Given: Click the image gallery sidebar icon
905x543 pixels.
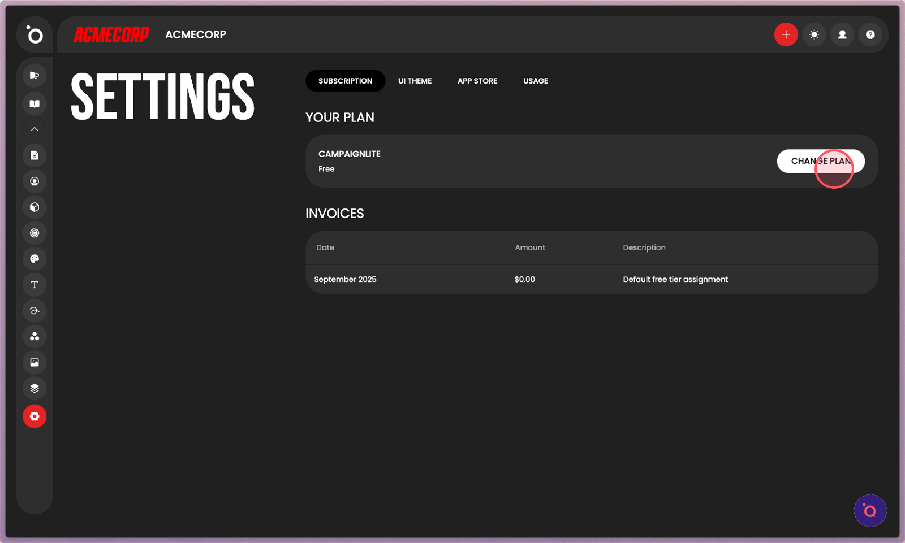Looking at the screenshot, I should click(35, 362).
